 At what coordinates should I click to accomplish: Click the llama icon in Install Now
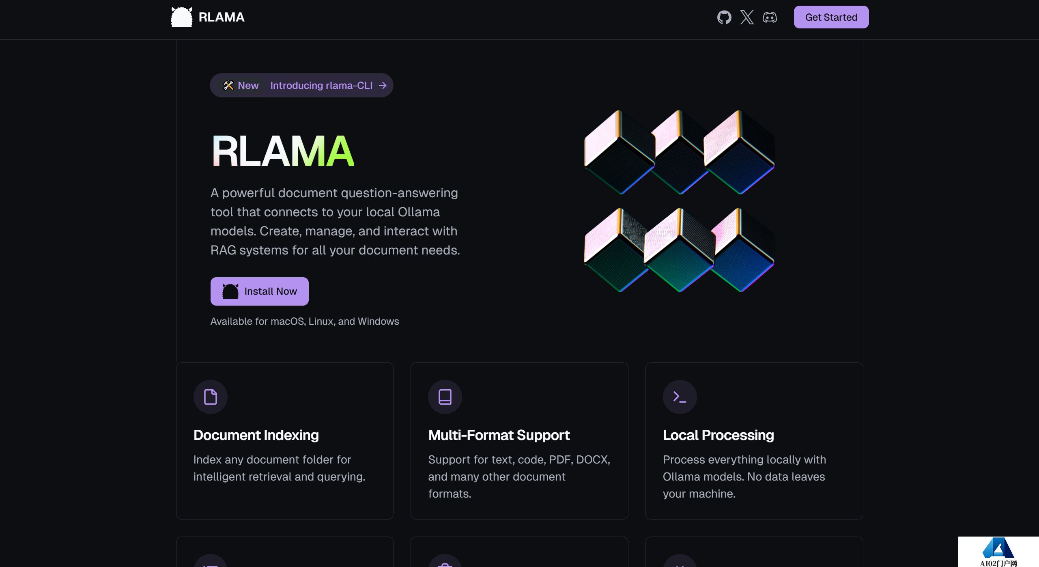coord(230,291)
